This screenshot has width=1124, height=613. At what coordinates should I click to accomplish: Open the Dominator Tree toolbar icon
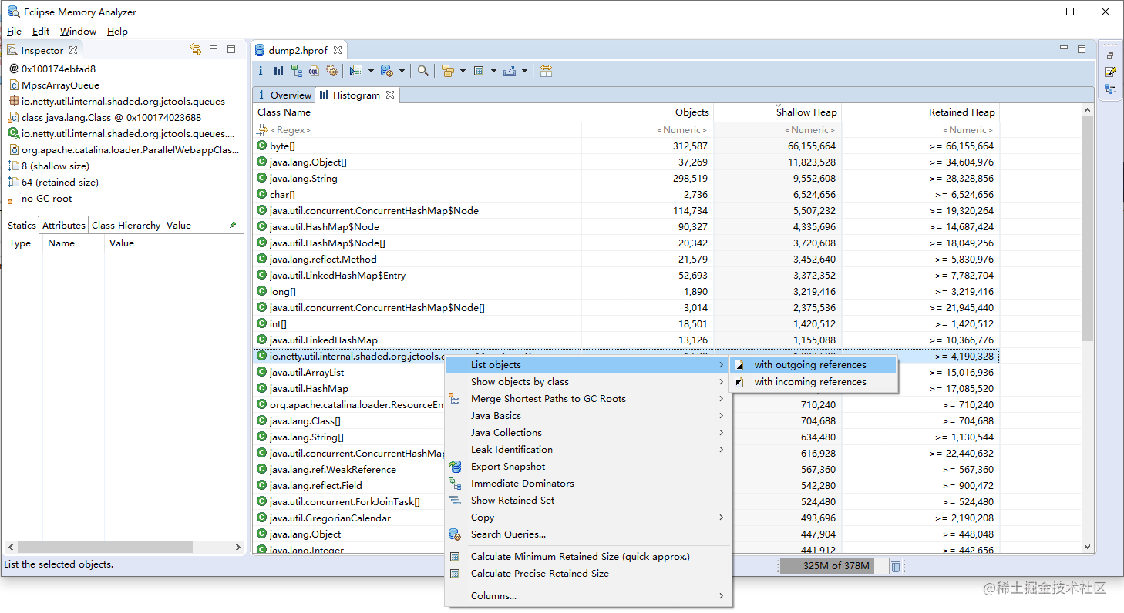(297, 71)
